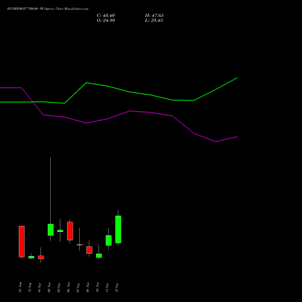Click the last date label on the axis
The width and height of the screenshot is (302, 302).
[117, 288]
